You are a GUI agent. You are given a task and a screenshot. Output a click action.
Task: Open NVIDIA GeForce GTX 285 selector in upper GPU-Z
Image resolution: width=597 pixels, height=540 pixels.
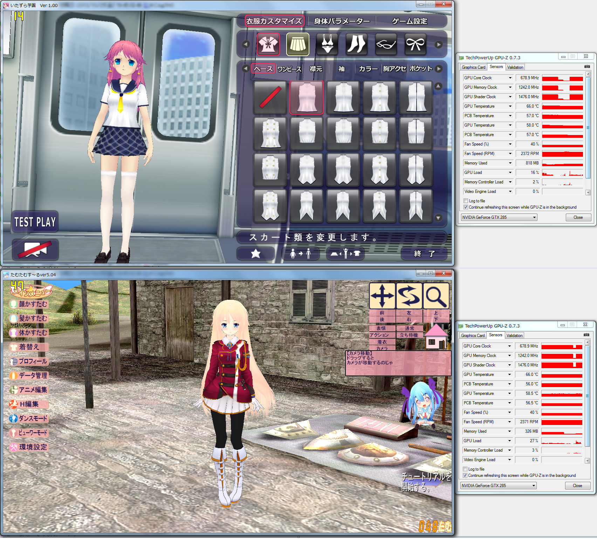[x=499, y=217]
